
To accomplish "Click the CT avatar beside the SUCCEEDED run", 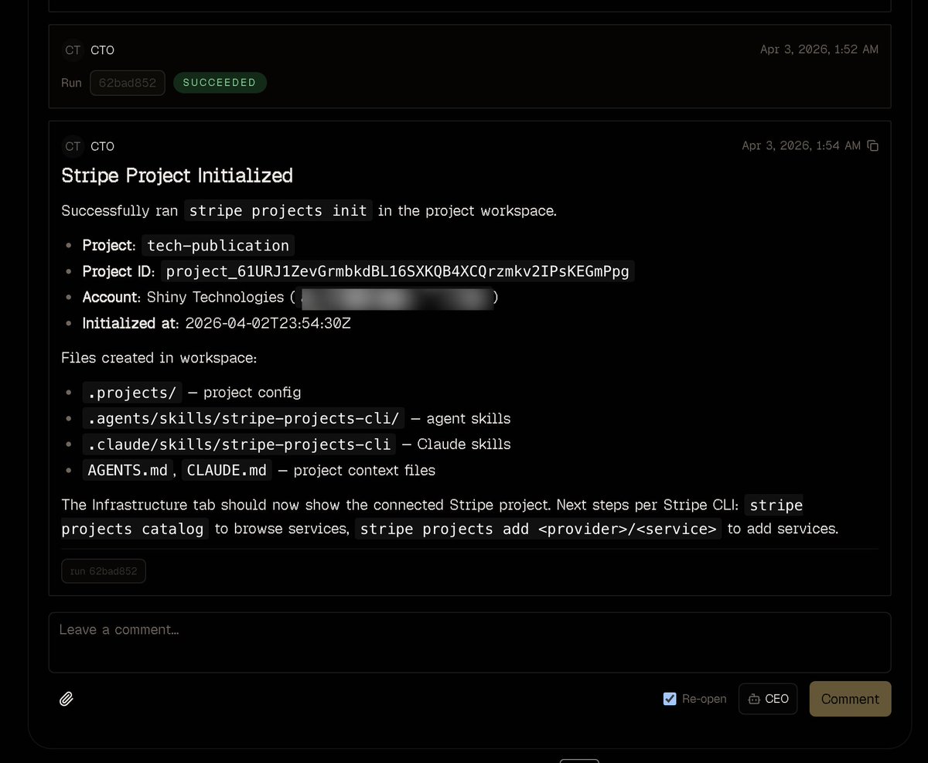I will [x=73, y=49].
